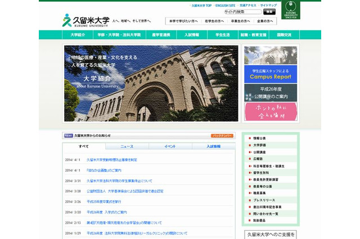The image size is (360, 239).
Task: Open the 学生生活 navigation item
Action: click(223, 35)
